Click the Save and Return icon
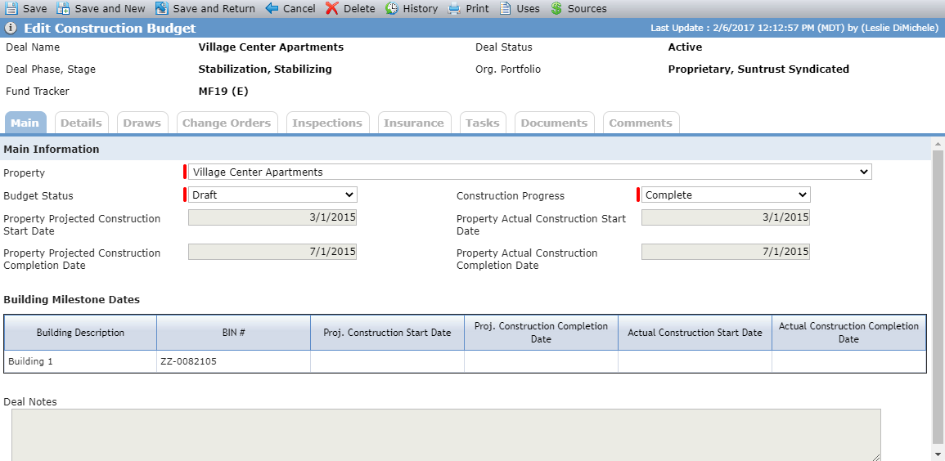 (161, 8)
